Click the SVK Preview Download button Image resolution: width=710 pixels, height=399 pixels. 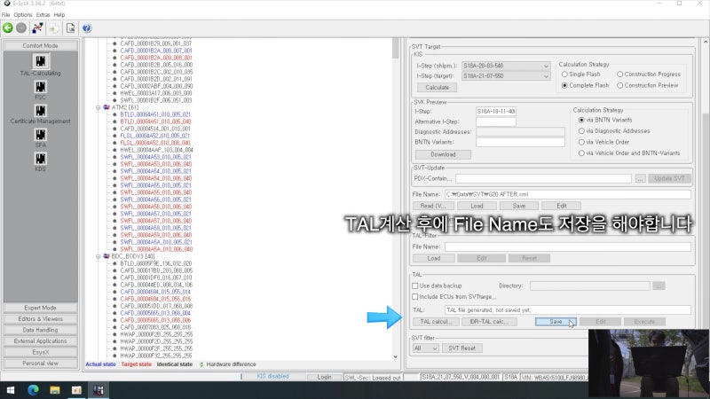(443, 154)
